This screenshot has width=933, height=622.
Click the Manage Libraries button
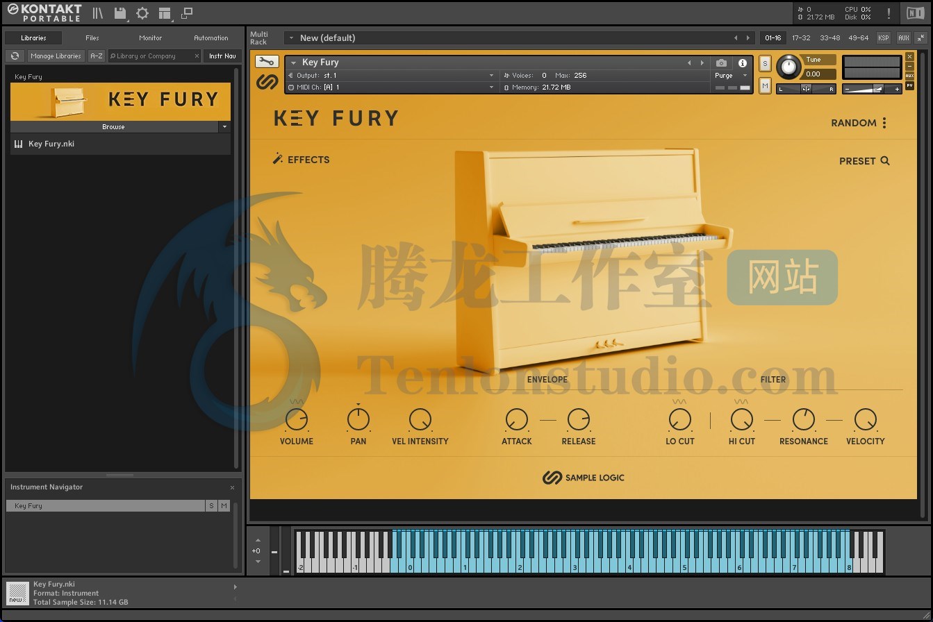pos(56,56)
